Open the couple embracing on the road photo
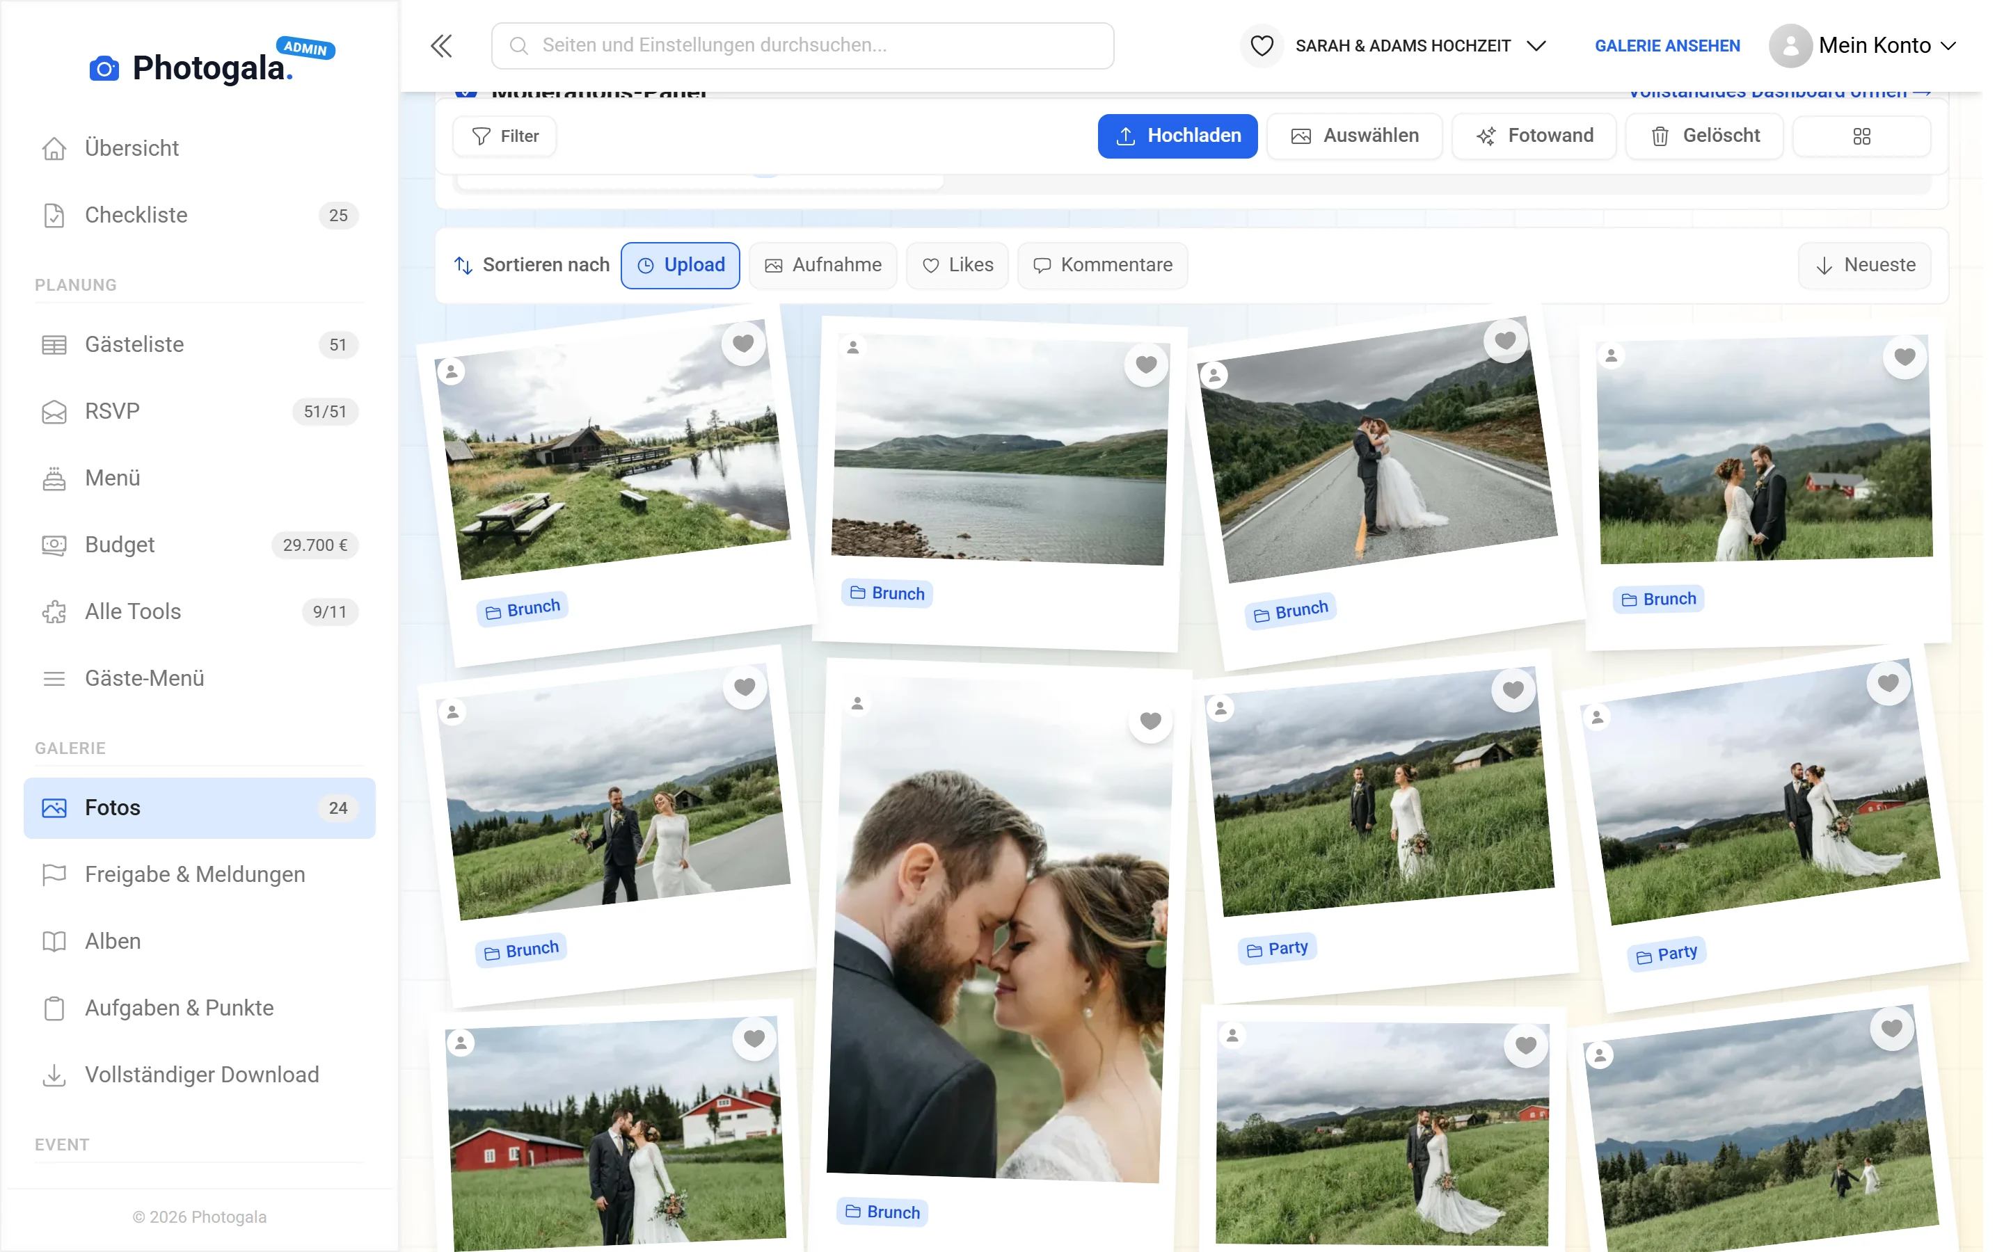The height and width of the screenshot is (1252, 2004). click(x=1378, y=449)
